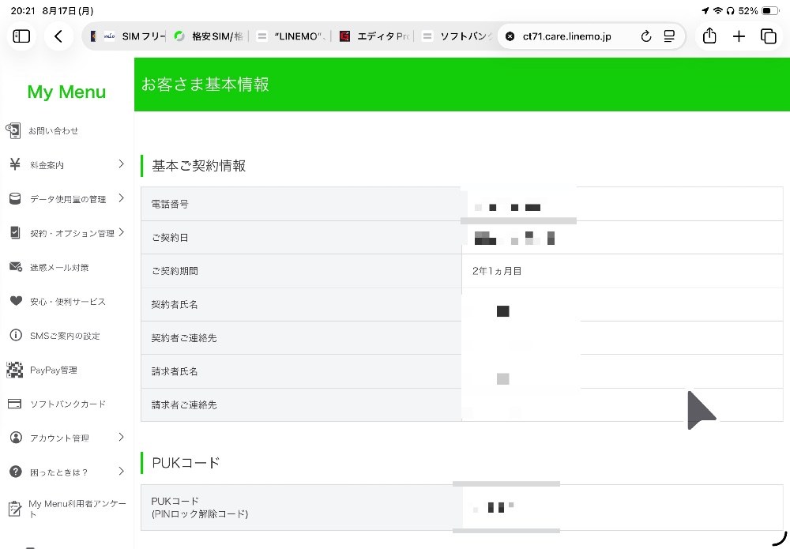Image resolution: width=790 pixels, height=549 pixels.
Task: Show the tab overview icon
Action: (769, 36)
